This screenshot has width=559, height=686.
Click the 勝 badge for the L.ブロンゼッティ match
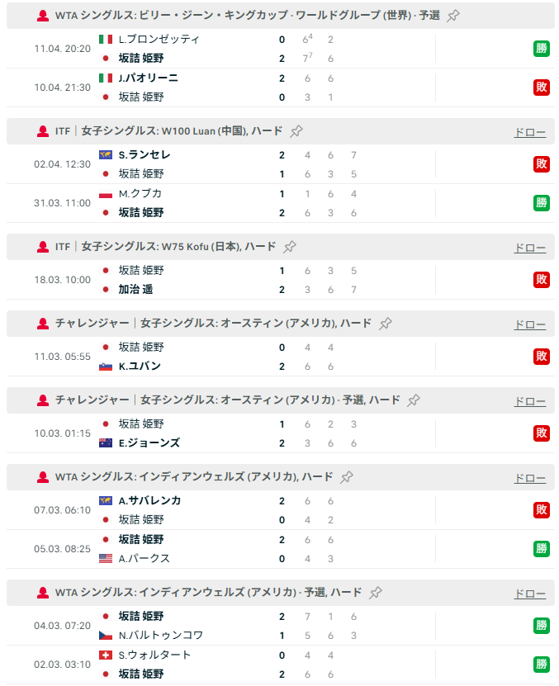point(542,49)
